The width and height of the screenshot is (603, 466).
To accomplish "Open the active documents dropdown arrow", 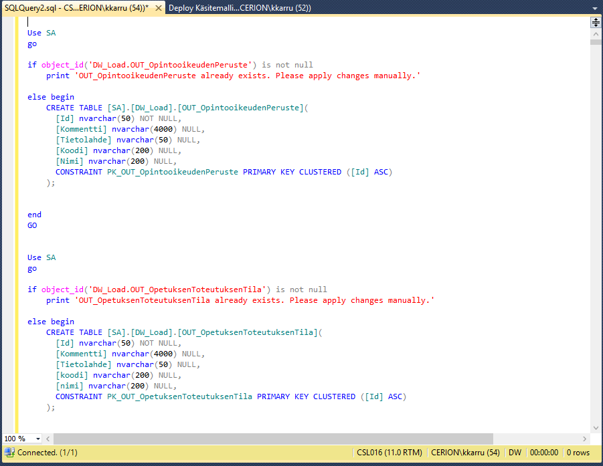I will [595, 8].
